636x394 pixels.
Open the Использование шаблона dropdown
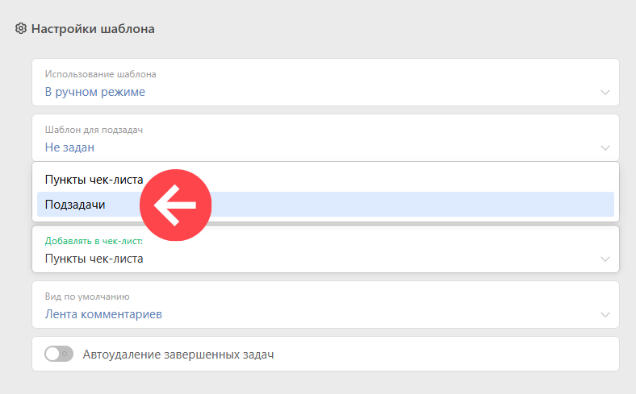pos(325,82)
